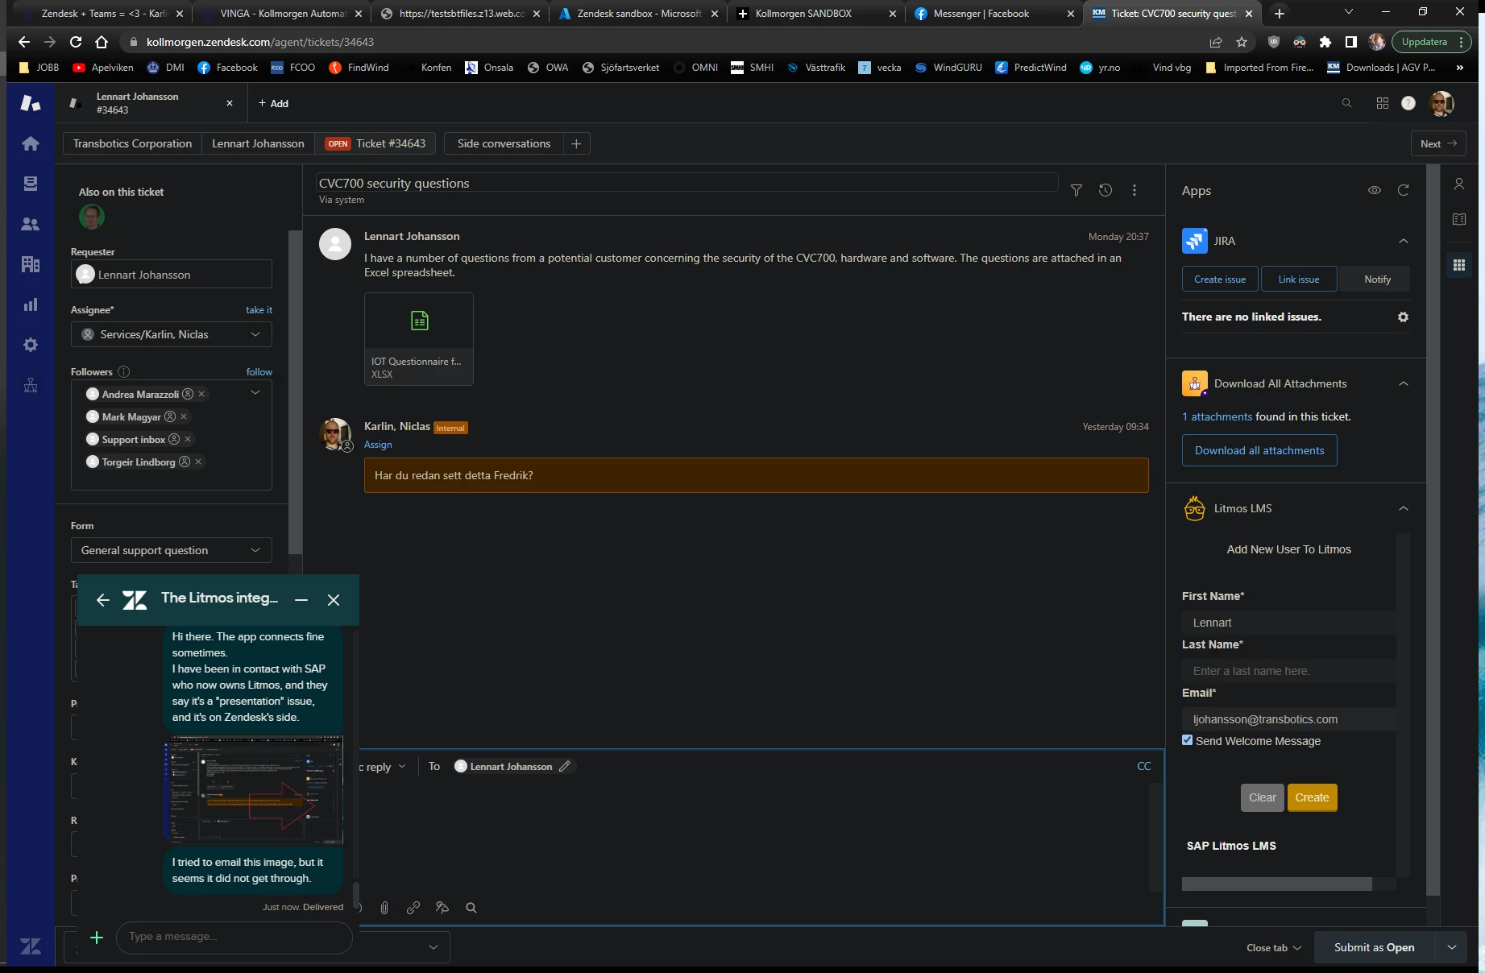
Task: Switch to Lennart Johansson user tab
Action: point(258,143)
